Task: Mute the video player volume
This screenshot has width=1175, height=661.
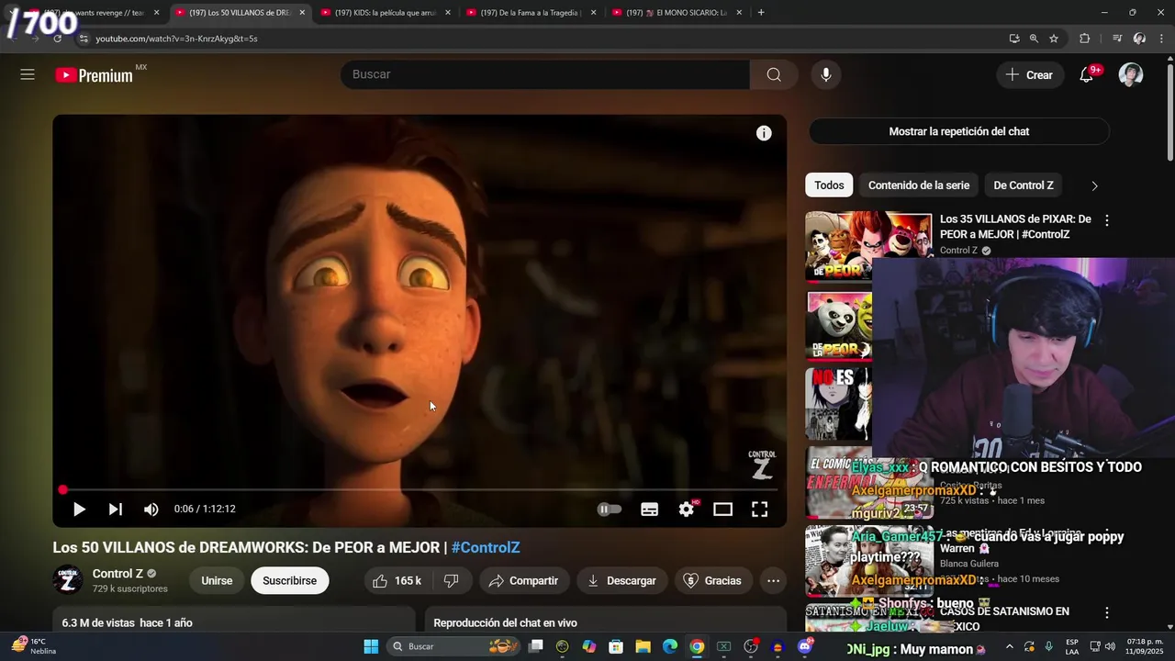Action: [151, 509]
